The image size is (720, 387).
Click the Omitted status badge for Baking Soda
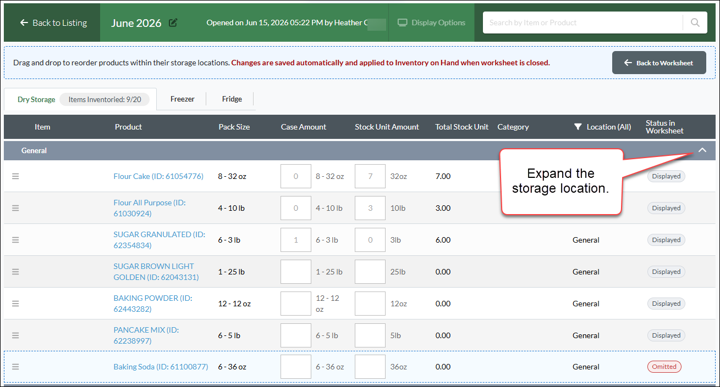[664, 367]
